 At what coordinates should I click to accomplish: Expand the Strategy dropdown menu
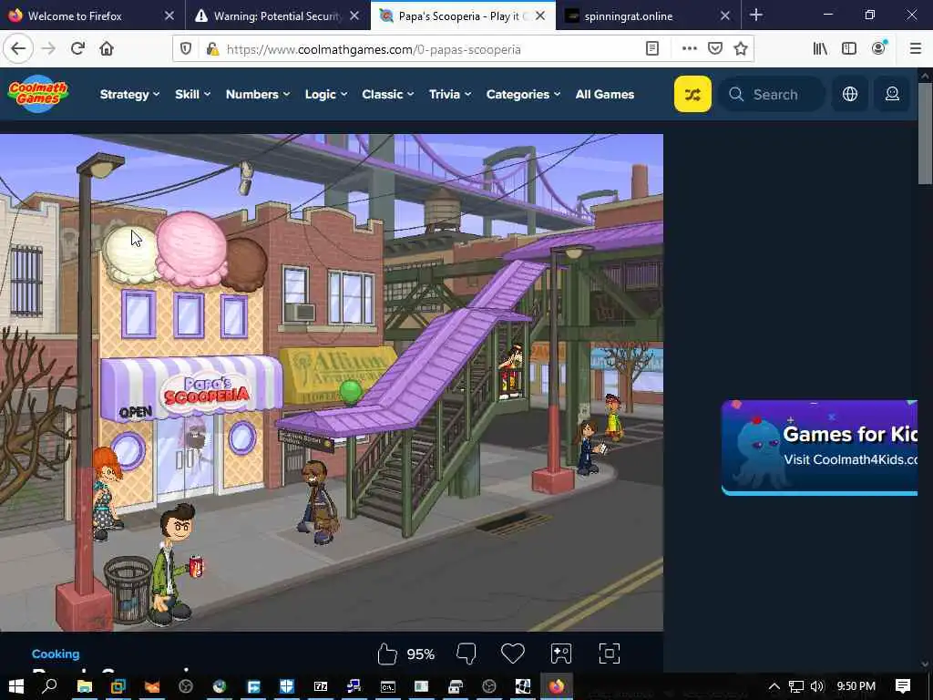129,94
